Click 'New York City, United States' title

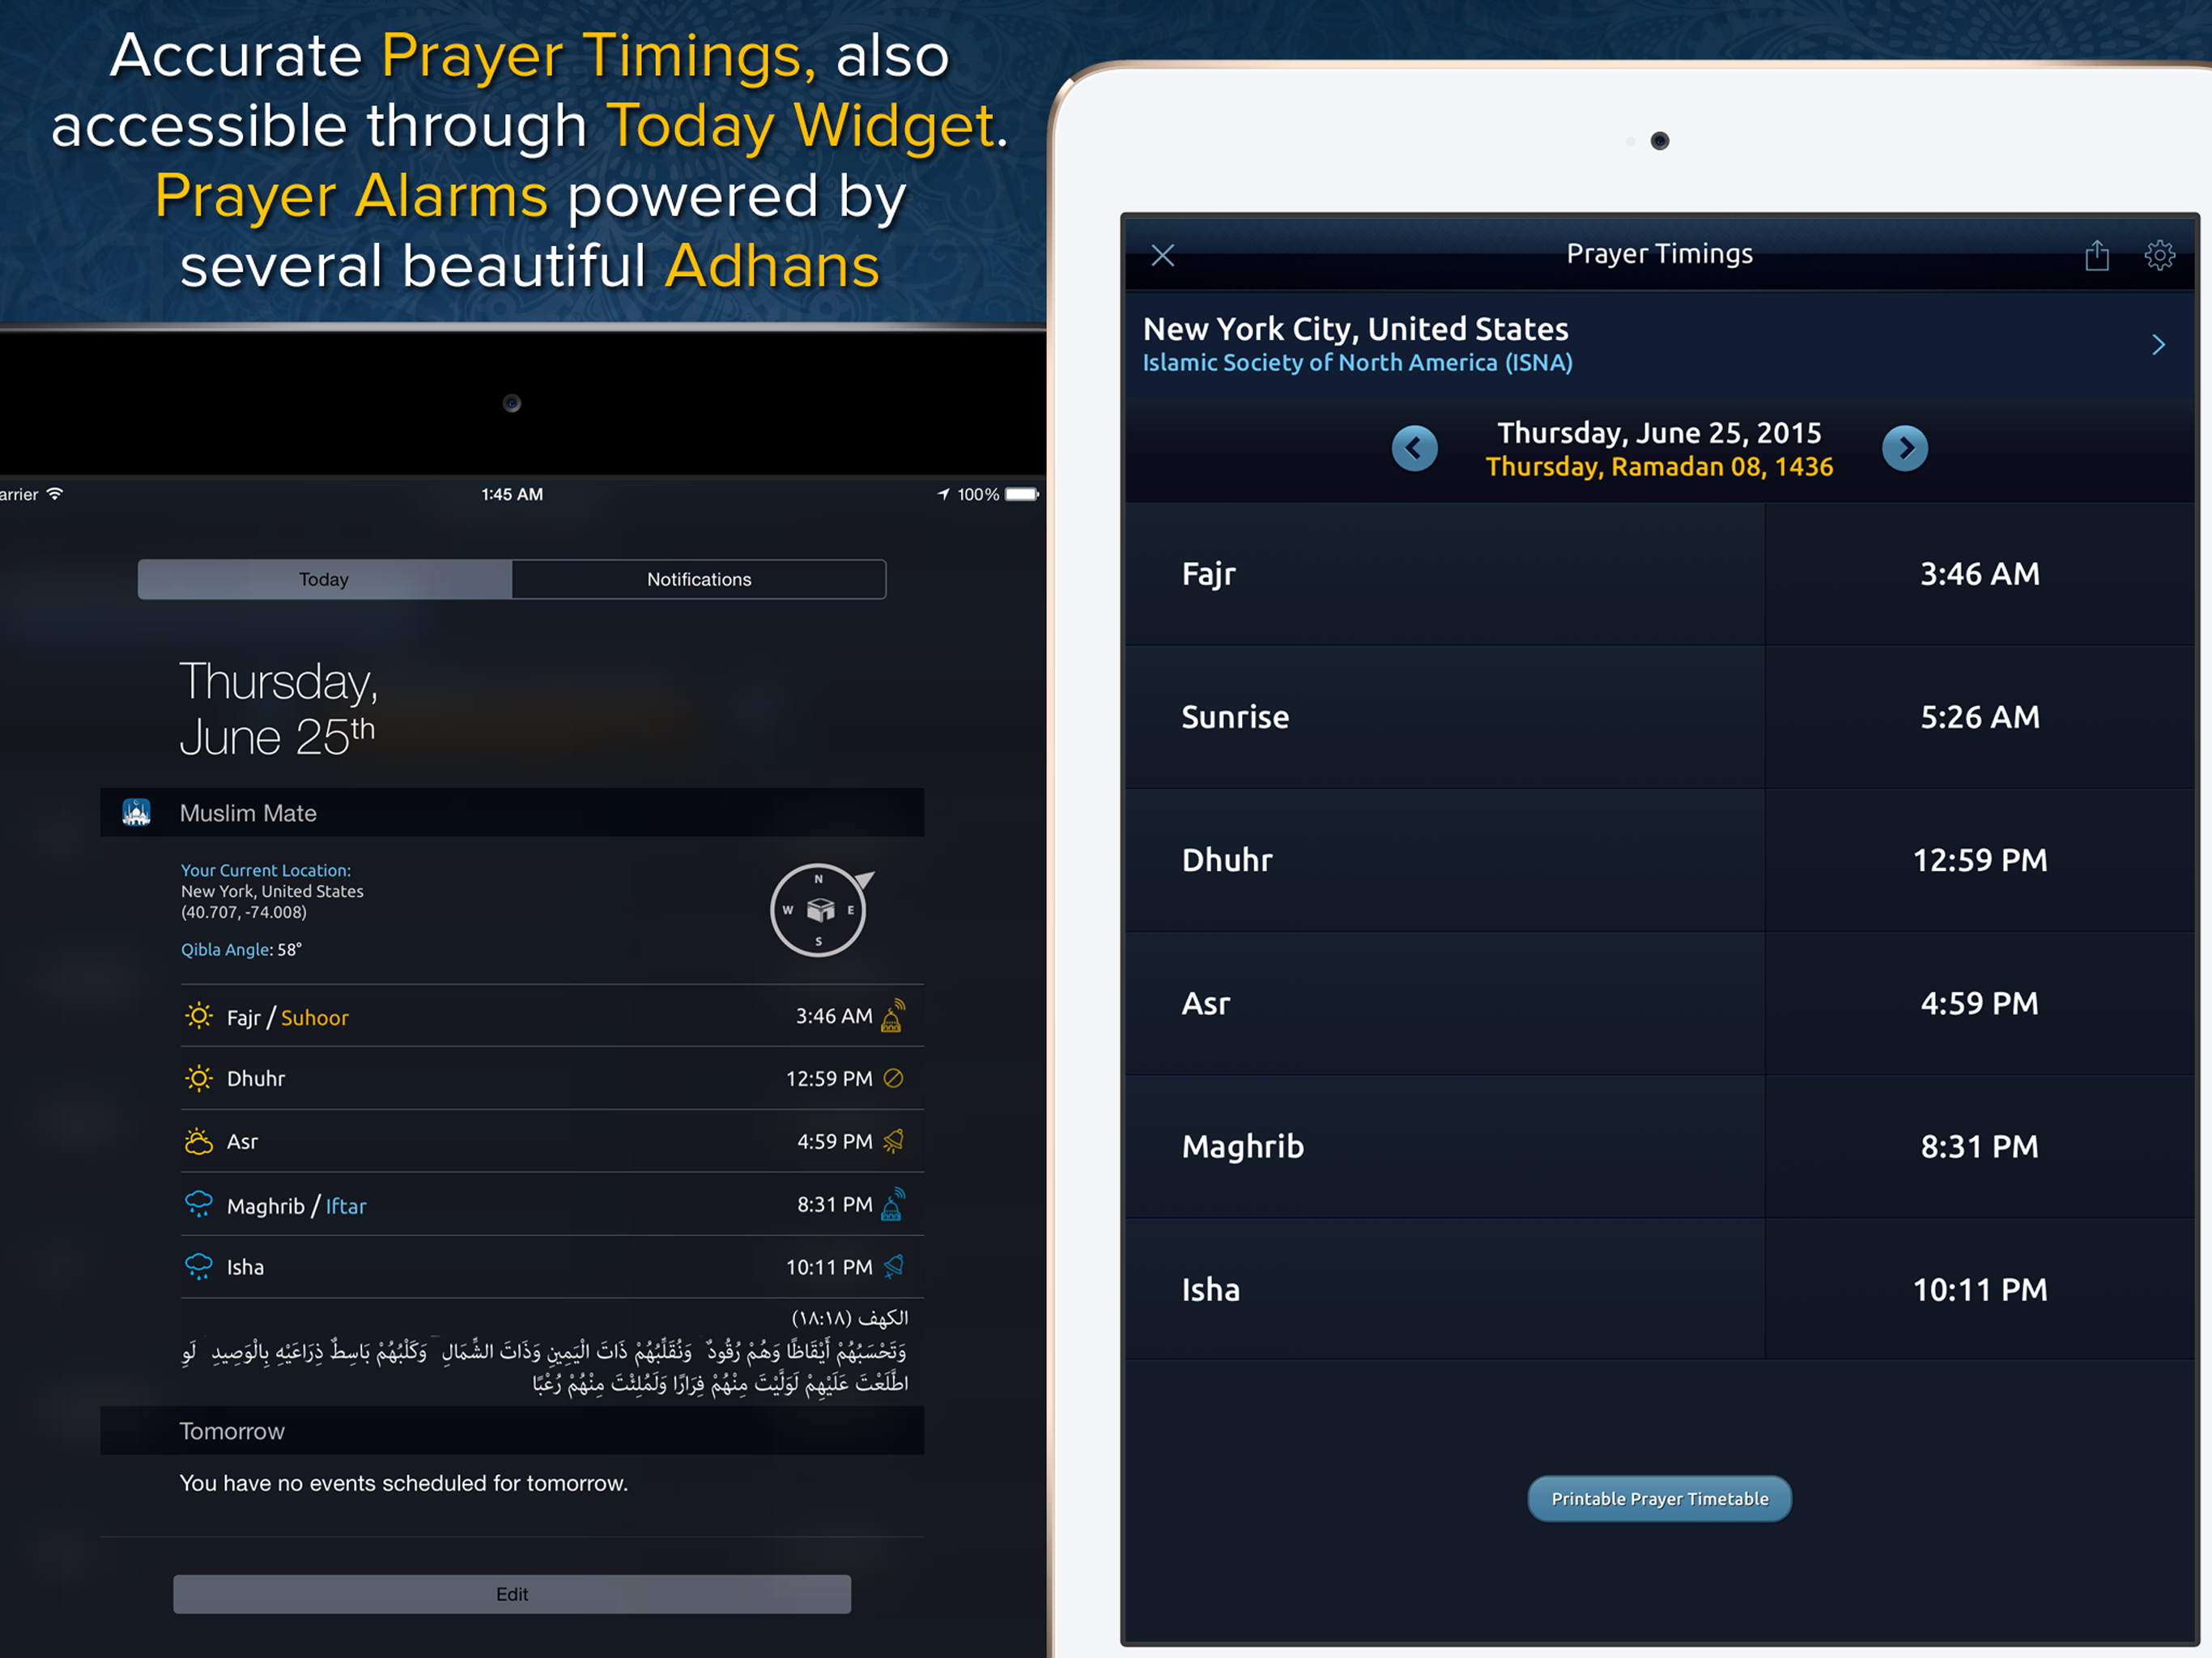pyautogui.click(x=1355, y=329)
